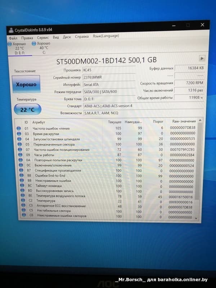Open the Справка menu

pos(82,37)
